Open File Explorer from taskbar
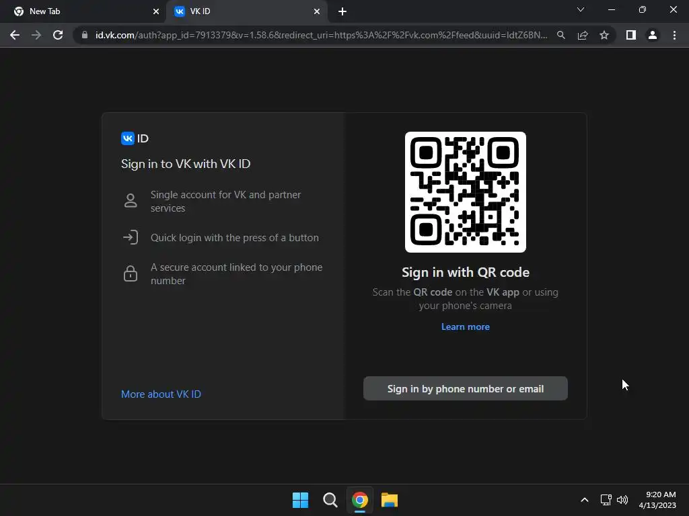The width and height of the screenshot is (689, 516). pos(390,500)
